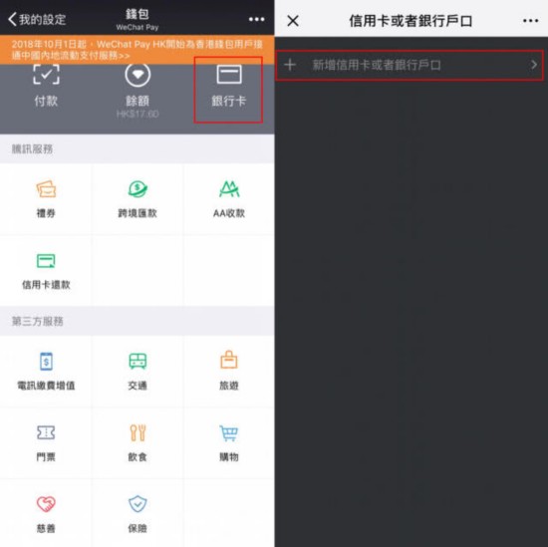Open 信用卡還款 credit card repayment
The image size is (548, 547).
coord(46,271)
